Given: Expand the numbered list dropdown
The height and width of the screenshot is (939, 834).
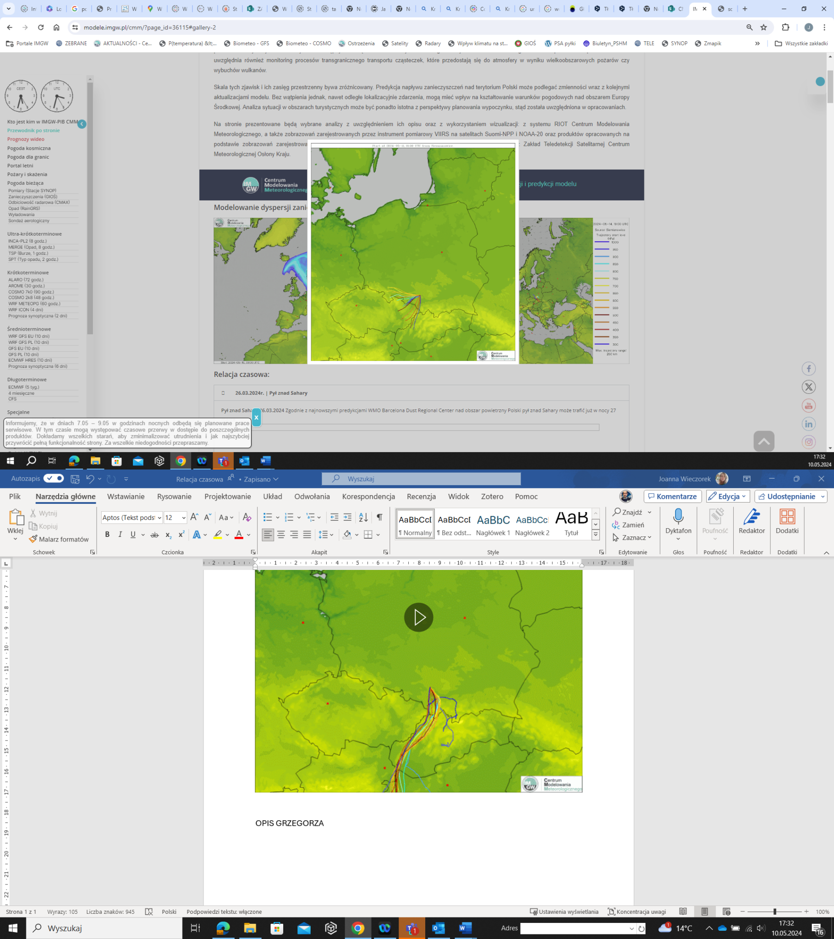Looking at the screenshot, I should [x=299, y=517].
